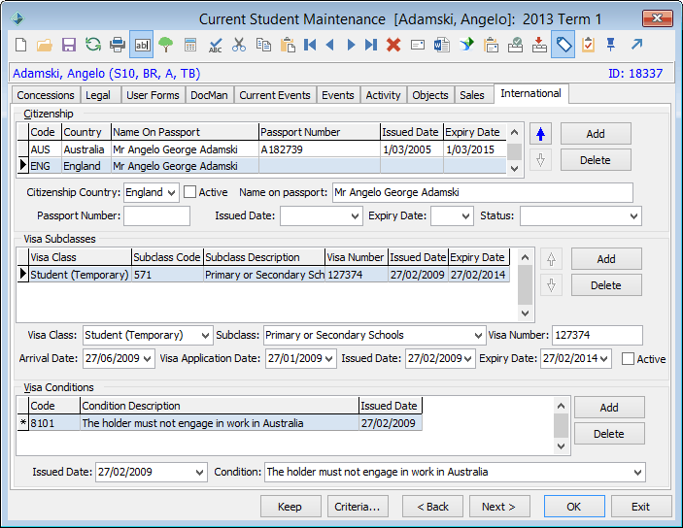Select visa condition row code 8101
This screenshot has width=683, height=528.
pos(220,423)
